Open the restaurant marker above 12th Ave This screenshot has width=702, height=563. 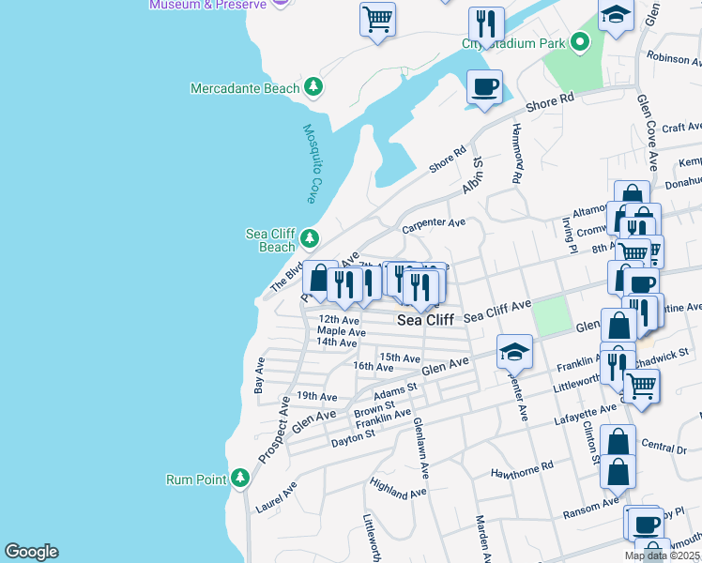(x=344, y=288)
